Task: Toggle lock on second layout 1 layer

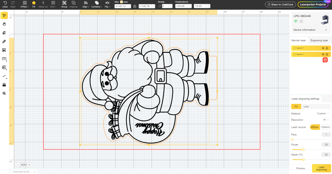Action: click(327, 54)
